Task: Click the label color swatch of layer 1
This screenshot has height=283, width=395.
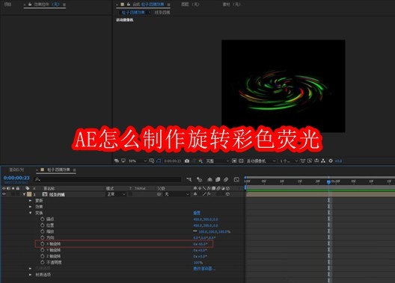Action: (29, 194)
